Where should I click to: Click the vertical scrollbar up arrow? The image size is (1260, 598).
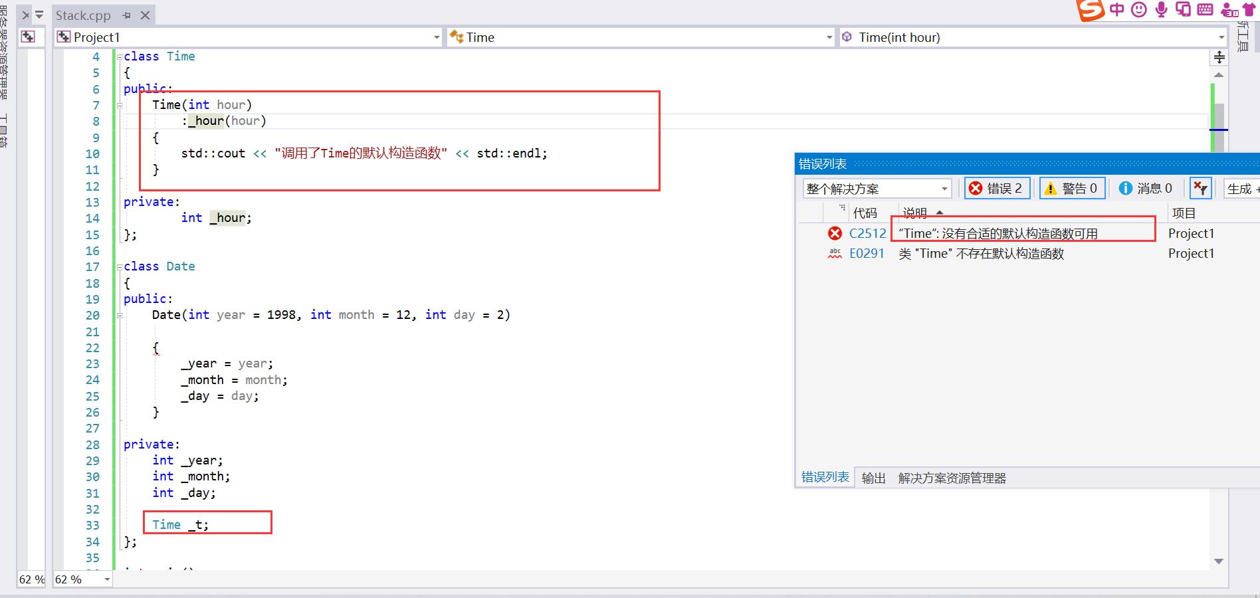click(1219, 74)
